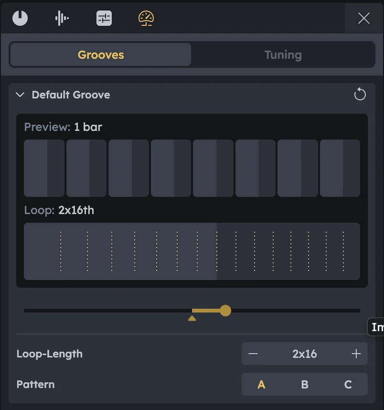This screenshot has width=384, height=410.
Task: Reset the Default Groove settings
Action: pos(360,94)
